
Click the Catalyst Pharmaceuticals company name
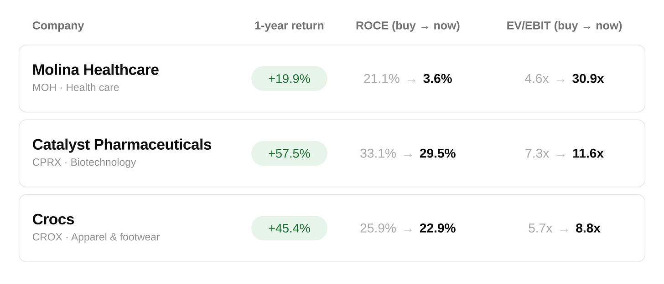(122, 144)
